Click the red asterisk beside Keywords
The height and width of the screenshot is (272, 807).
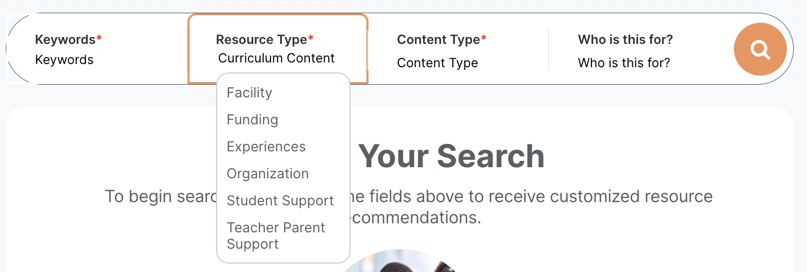99,39
